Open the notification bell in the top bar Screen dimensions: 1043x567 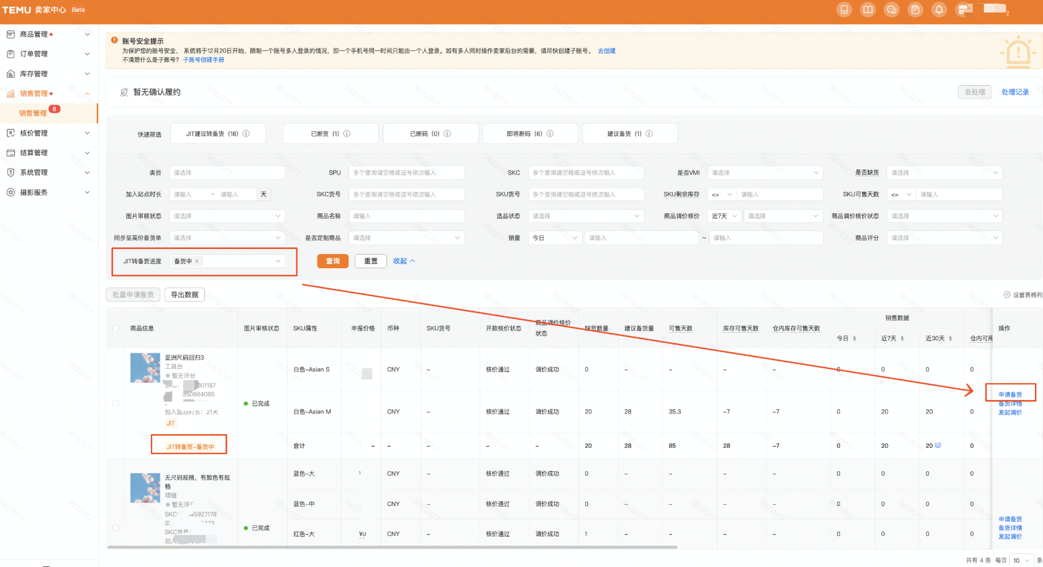pos(939,10)
